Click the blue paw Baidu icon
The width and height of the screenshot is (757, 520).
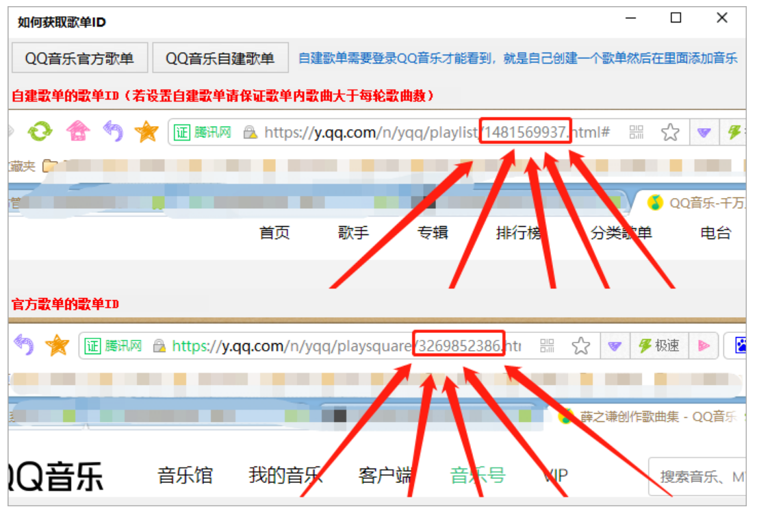740,345
